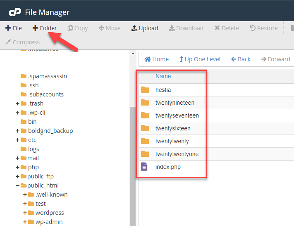This screenshot has width=294, height=226.
Task: Open .trash folder in tree
Action: [x=32, y=103]
